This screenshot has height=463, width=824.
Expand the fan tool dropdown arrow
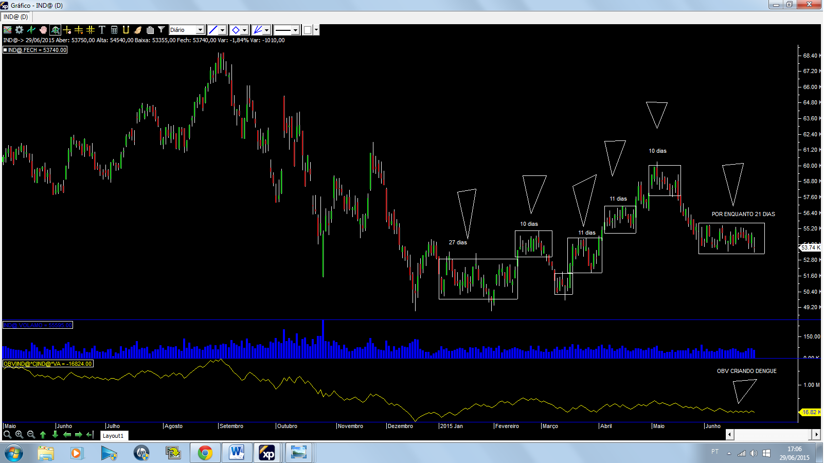point(267,30)
